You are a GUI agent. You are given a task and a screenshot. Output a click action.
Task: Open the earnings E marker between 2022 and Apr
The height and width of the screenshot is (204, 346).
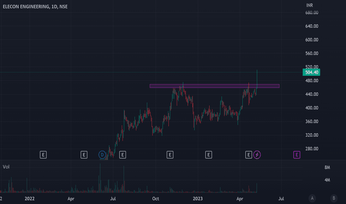pyautogui.click(x=43, y=155)
